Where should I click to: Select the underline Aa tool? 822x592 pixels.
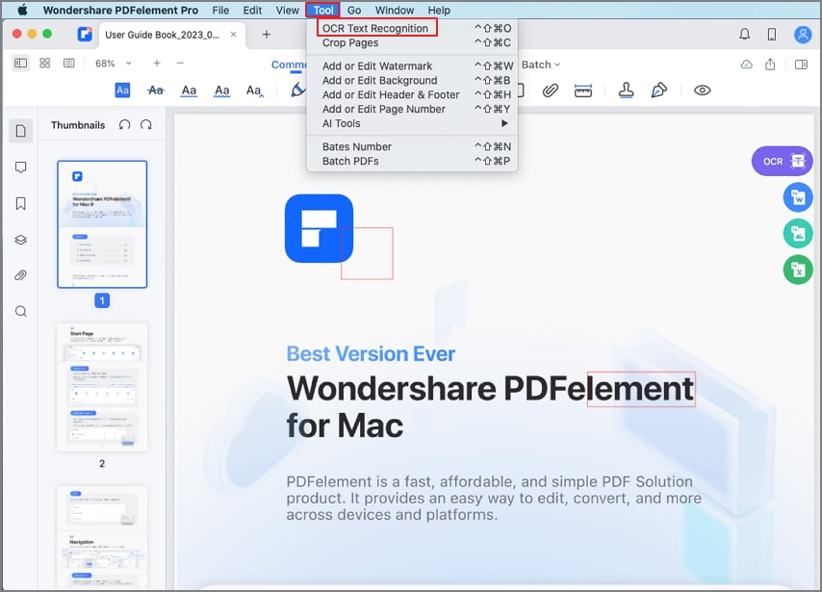coord(189,90)
